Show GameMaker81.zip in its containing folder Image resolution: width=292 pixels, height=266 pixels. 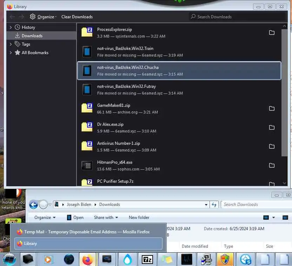point(272,109)
